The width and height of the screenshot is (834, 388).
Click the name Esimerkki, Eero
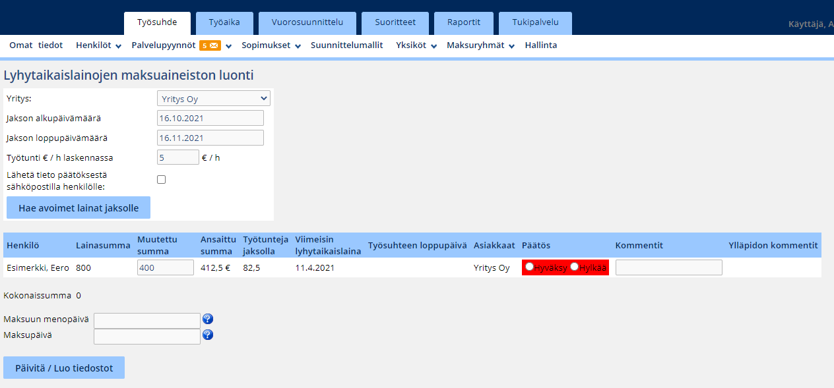[x=38, y=268]
